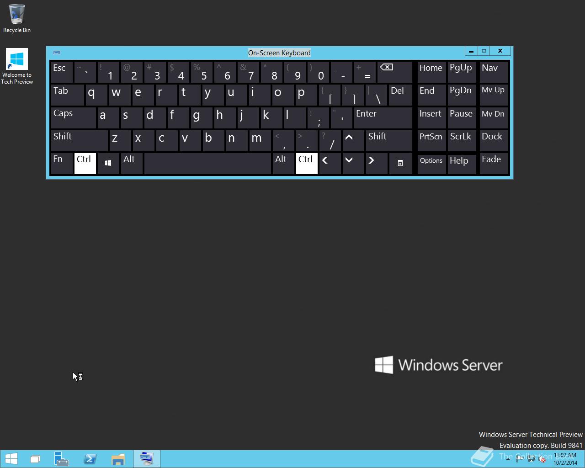Screen dimensions: 585x468
Task: Toggle the Caps lock key
Action: [73, 118]
